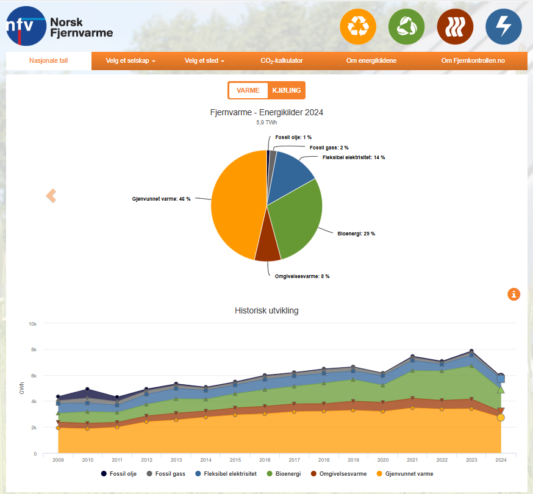Click the Norsk Fjernvarme logo
The image size is (533, 494).
(60, 26)
